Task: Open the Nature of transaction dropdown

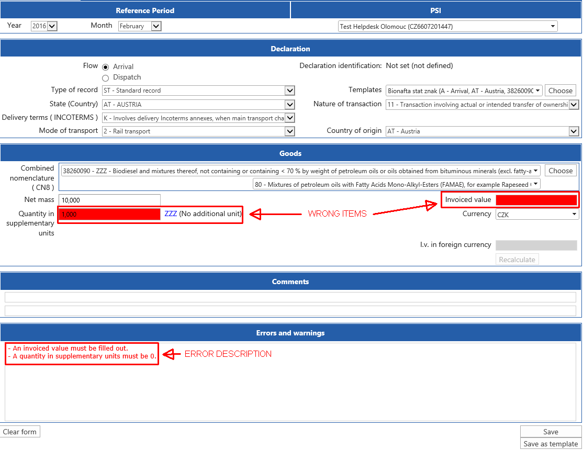Action: 482,105
